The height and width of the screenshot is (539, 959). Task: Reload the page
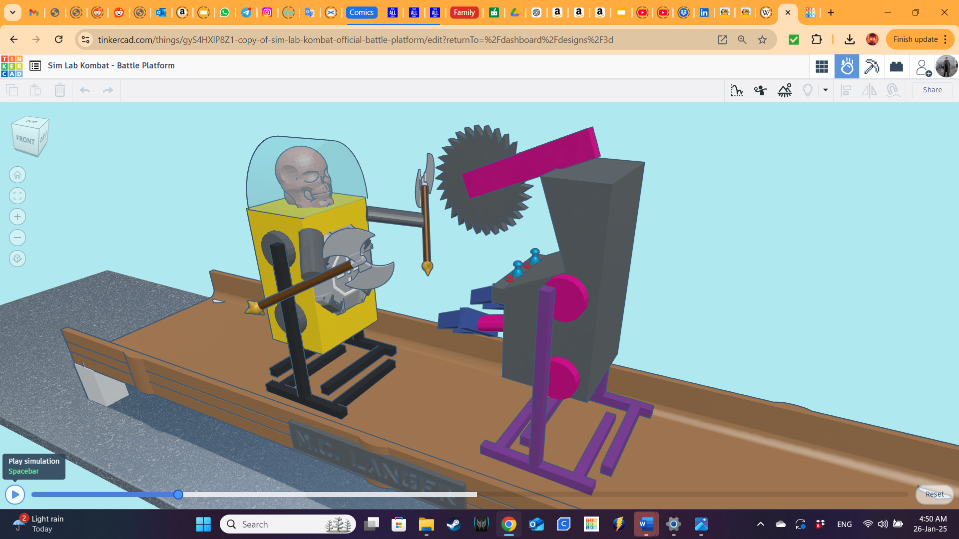click(58, 39)
